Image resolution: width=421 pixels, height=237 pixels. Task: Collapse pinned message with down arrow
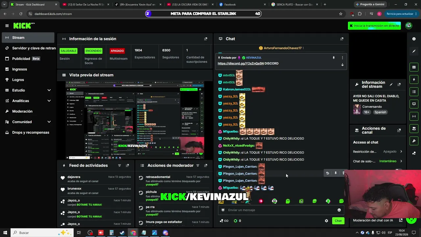click(x=342, y=65)
